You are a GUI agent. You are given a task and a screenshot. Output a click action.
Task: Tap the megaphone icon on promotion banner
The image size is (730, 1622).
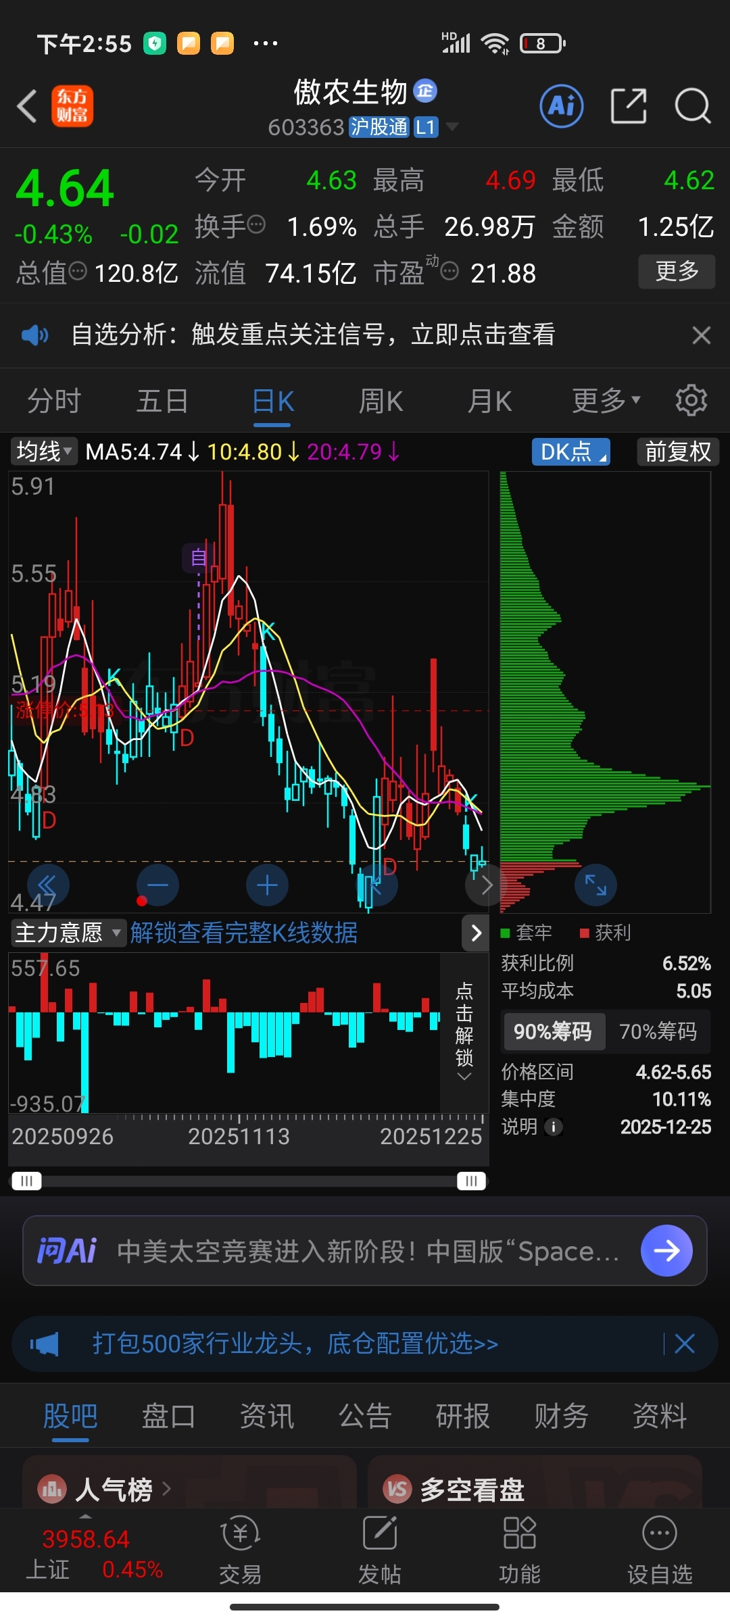(45, 1344)
